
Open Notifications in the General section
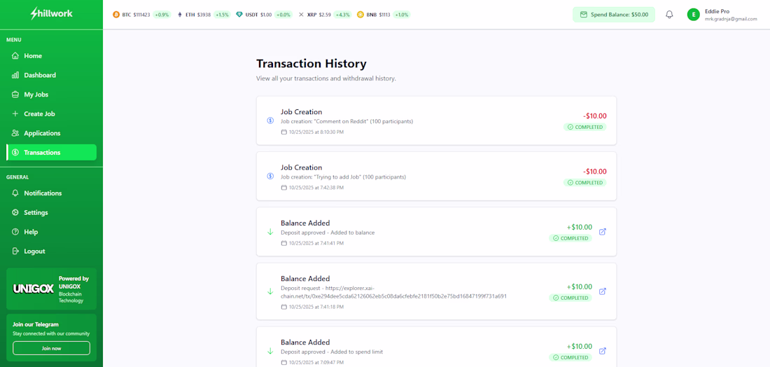43,193
